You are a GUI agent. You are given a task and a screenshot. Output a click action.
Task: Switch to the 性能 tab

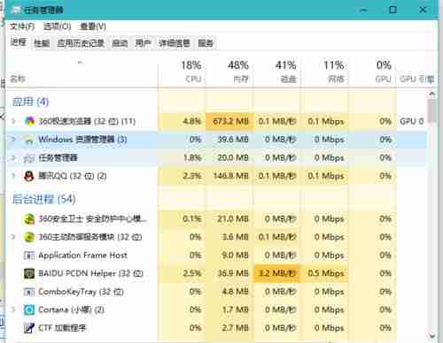pos(42,43)
